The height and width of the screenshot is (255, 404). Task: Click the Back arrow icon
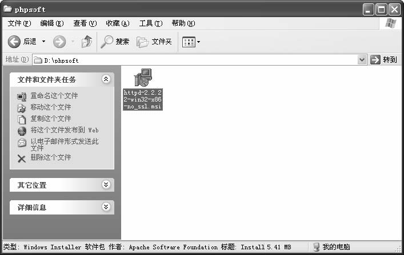click(x=14, y=42)
